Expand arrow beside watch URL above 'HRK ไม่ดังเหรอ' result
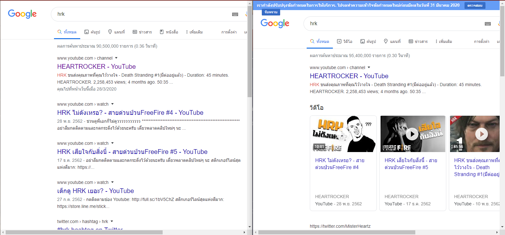This screenshot has width=505, height=235. 112,104
